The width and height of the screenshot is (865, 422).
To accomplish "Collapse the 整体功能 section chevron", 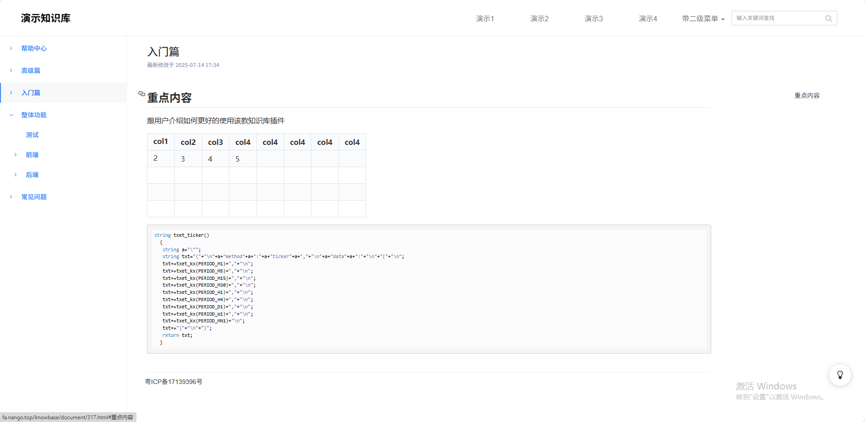I will tap(11, 115).
